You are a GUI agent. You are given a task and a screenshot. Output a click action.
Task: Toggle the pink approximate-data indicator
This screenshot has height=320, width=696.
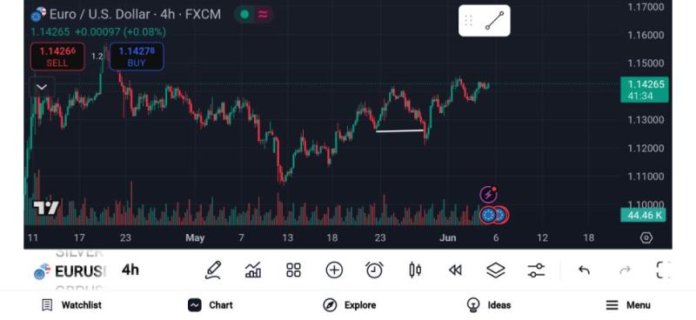click(264, 14)
